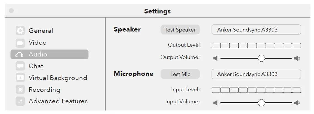The width and height of the screenshot is (314, 114).
Task: Click the input volume loud speaker icon
Action: tap(297, 103)
